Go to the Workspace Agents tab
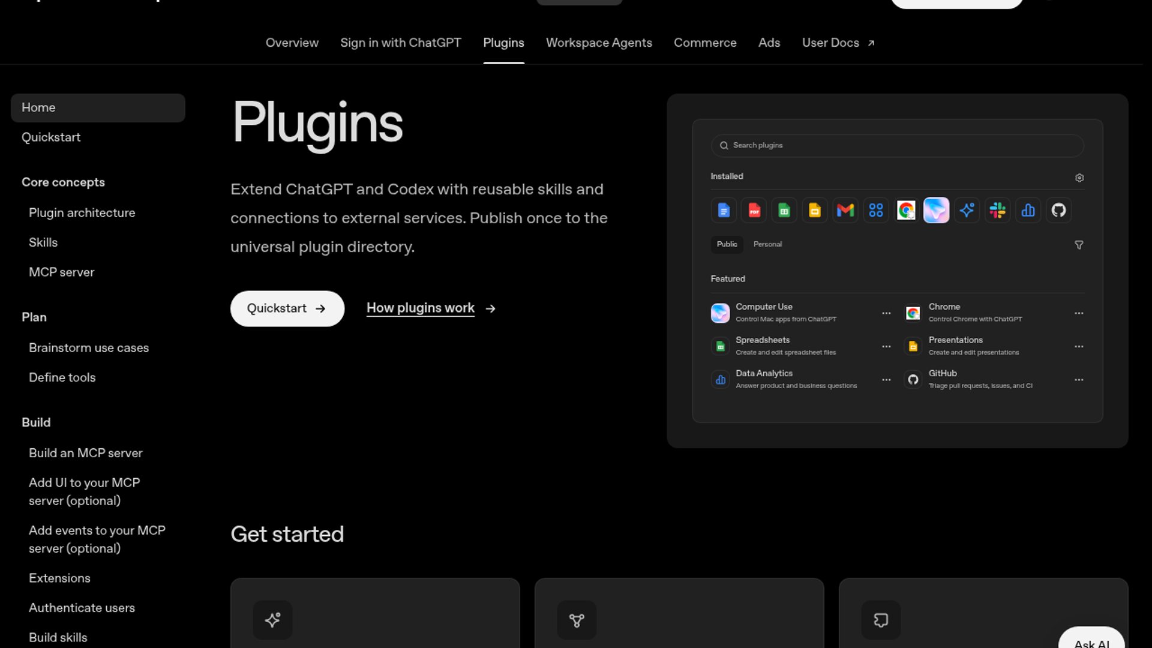 pos(599,43)
